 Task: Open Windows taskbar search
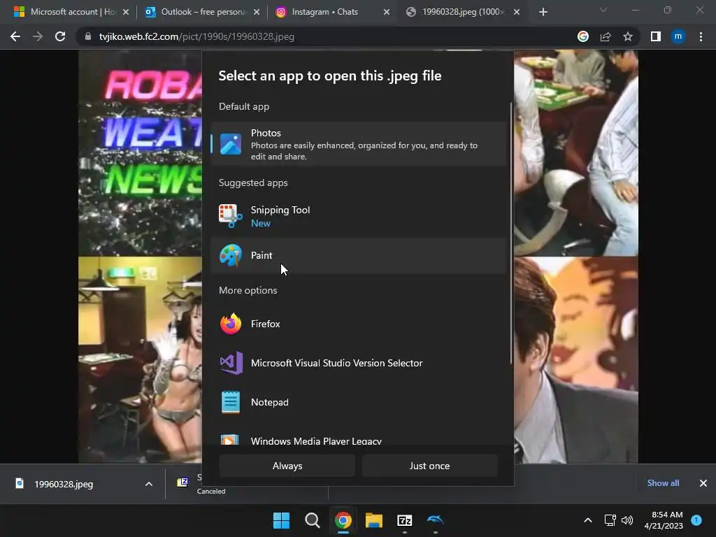click(x=313, y=520)
